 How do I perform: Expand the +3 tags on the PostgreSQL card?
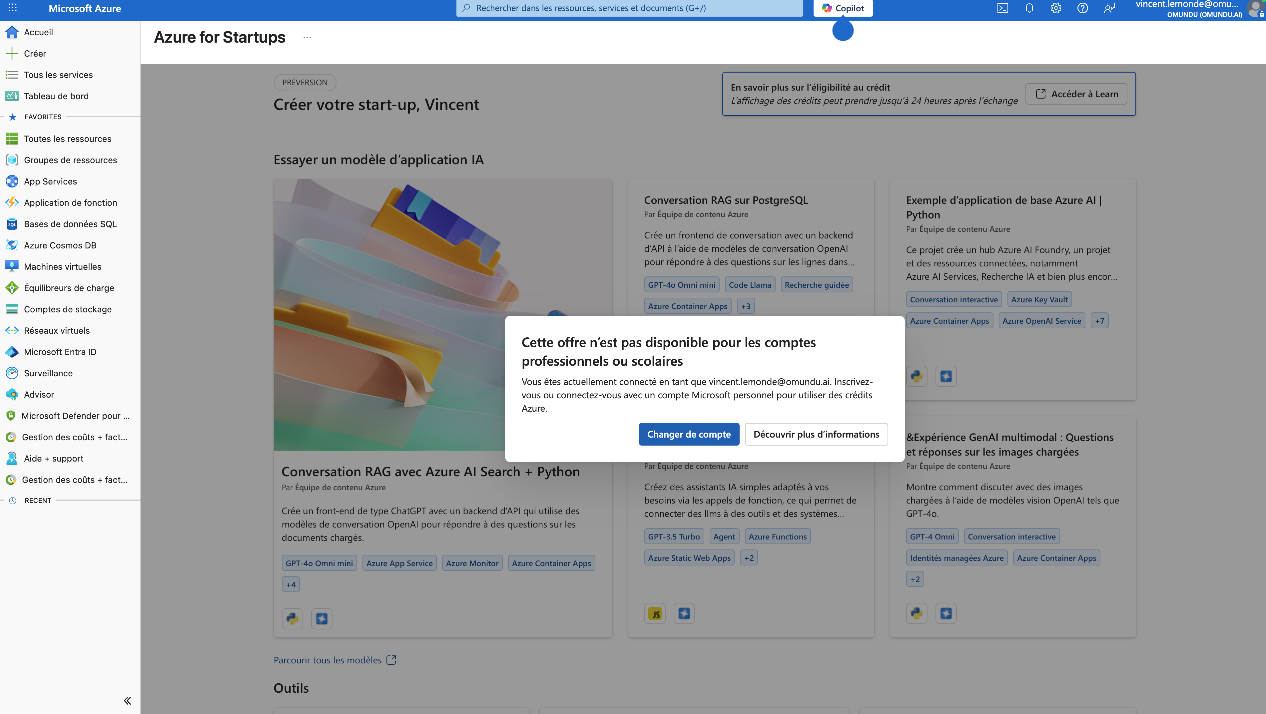pos(746,306)
